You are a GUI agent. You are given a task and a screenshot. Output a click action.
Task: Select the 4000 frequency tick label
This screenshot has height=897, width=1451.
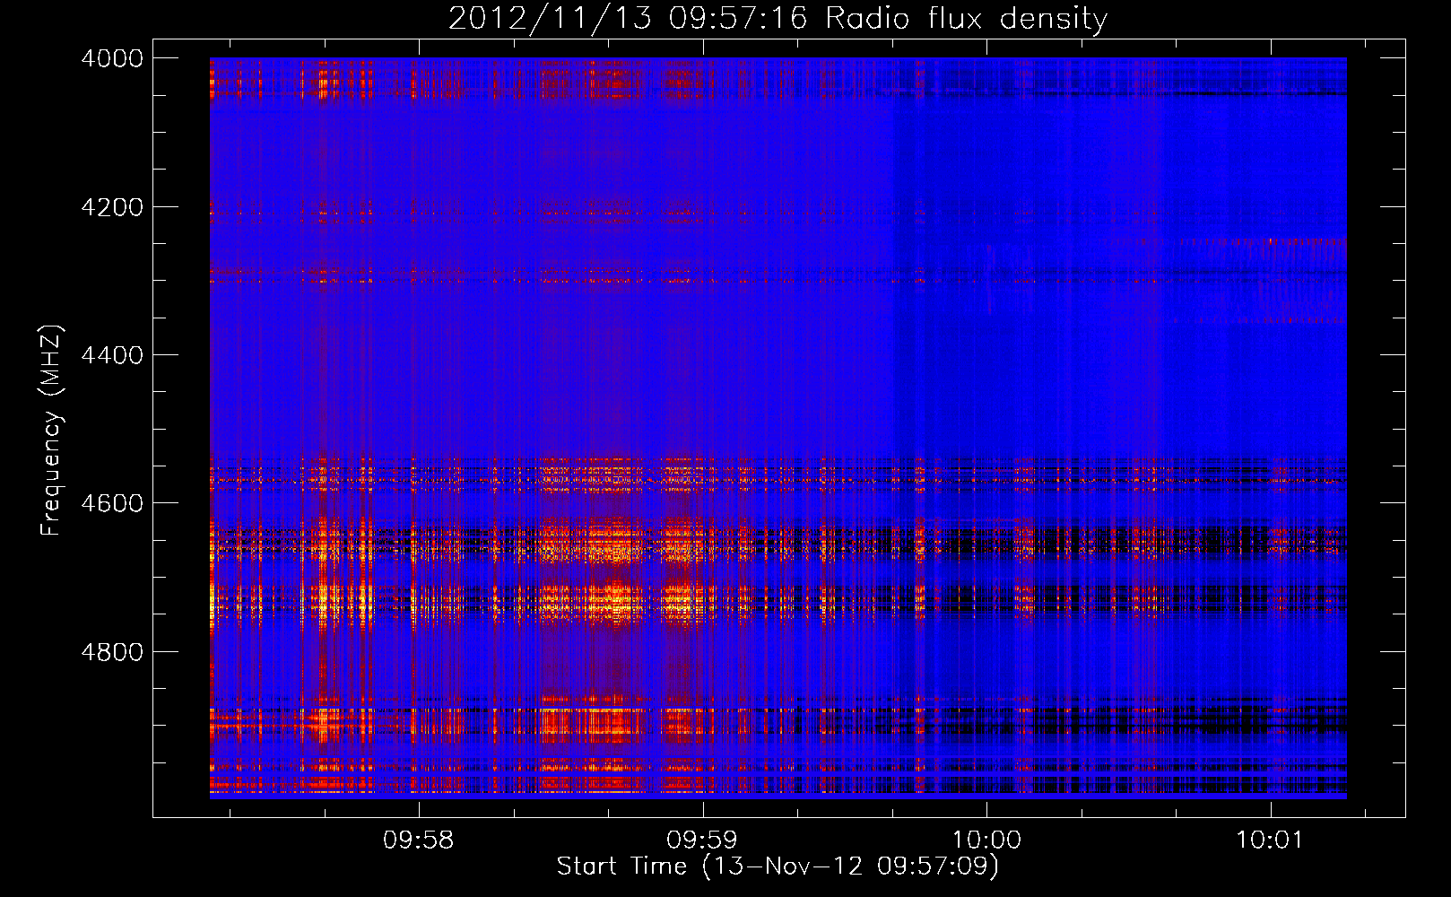click(112, 58)
